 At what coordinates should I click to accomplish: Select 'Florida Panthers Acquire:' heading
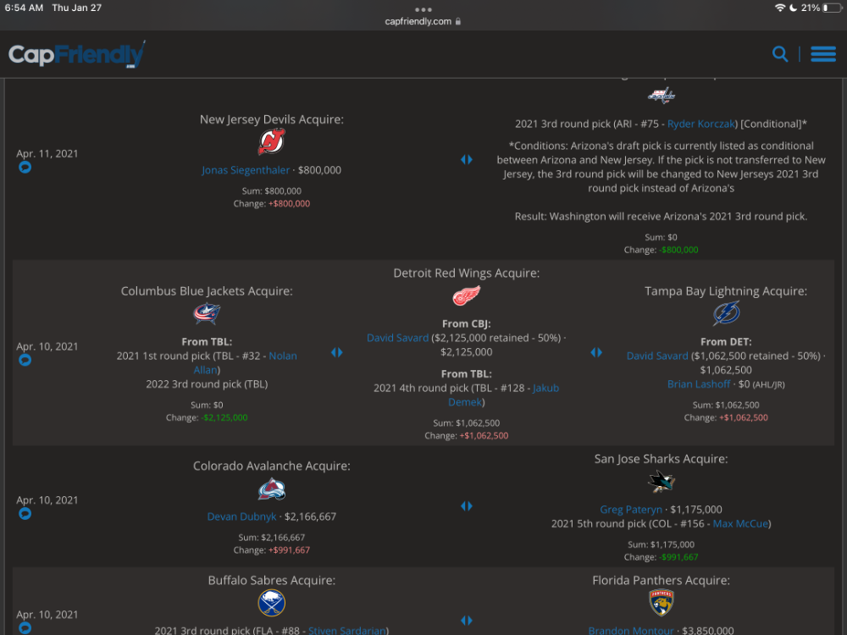click(x=661, y=581)
